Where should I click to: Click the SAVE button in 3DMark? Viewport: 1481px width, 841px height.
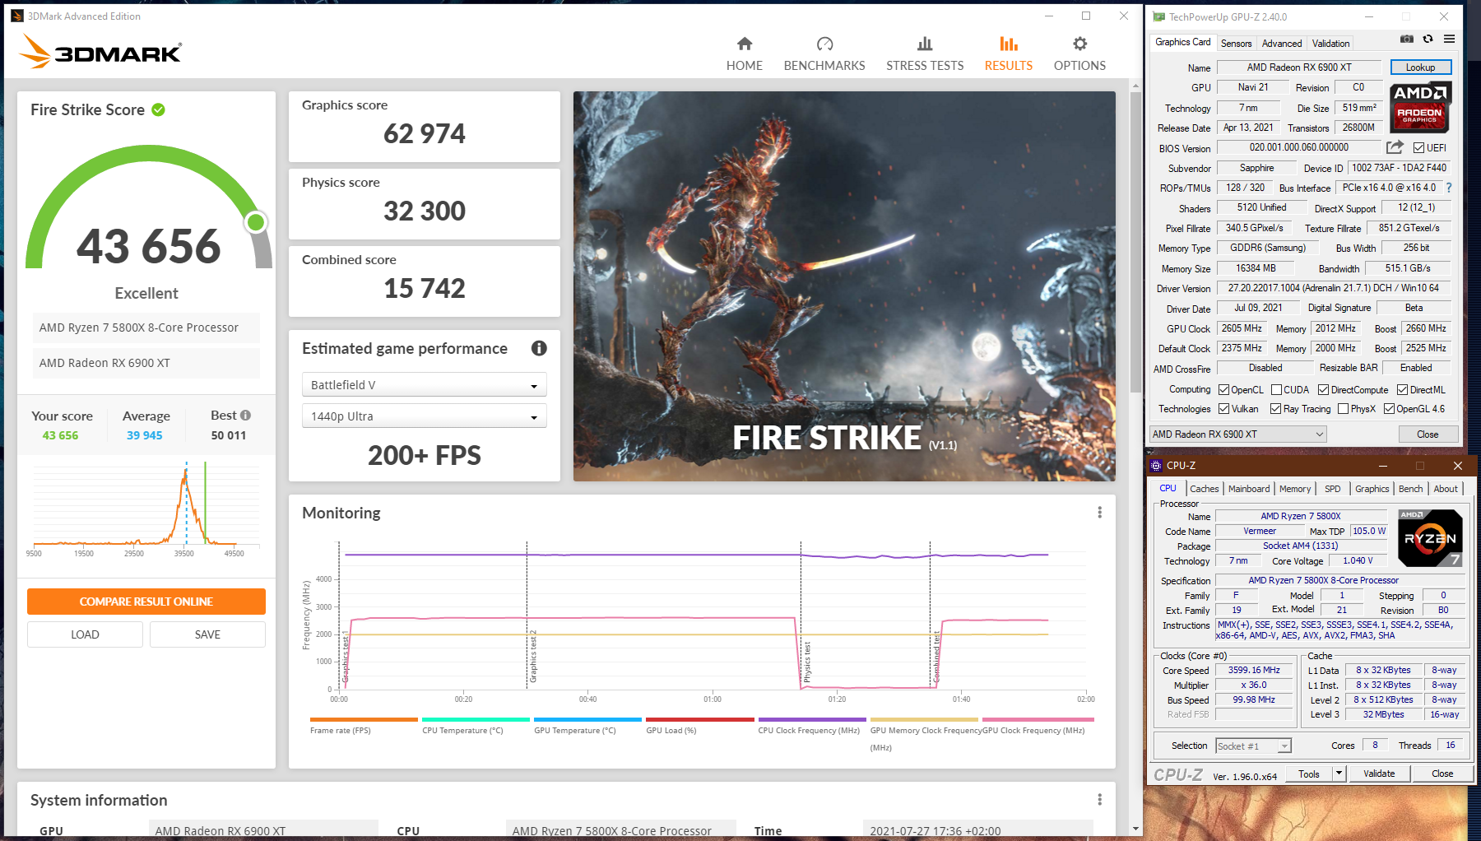tap(207, 634)
